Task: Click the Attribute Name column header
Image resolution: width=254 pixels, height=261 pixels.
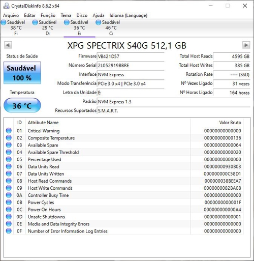Action: 108,123
